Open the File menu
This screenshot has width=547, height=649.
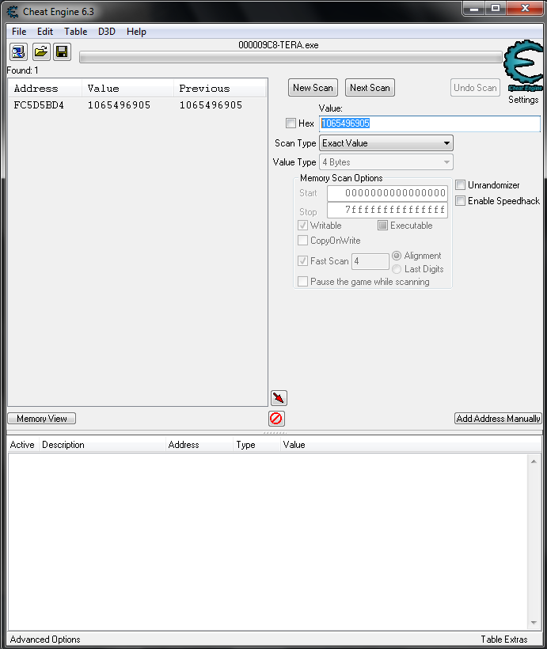19,32
